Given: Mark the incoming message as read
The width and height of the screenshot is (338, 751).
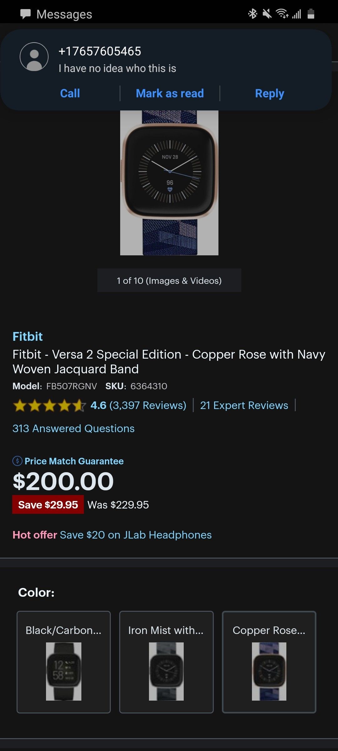Looking at the screenshot, I should pos(170,93).
